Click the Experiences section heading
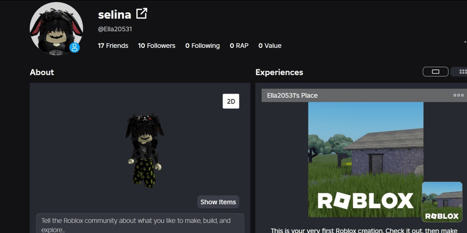The width and height of the screenshot is (467, 233). point(279,72)
